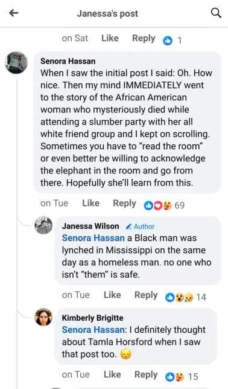Open the 15 reactions on Kimberly Brigitte's reply
228x389 pixels.
tap(182, 376)
